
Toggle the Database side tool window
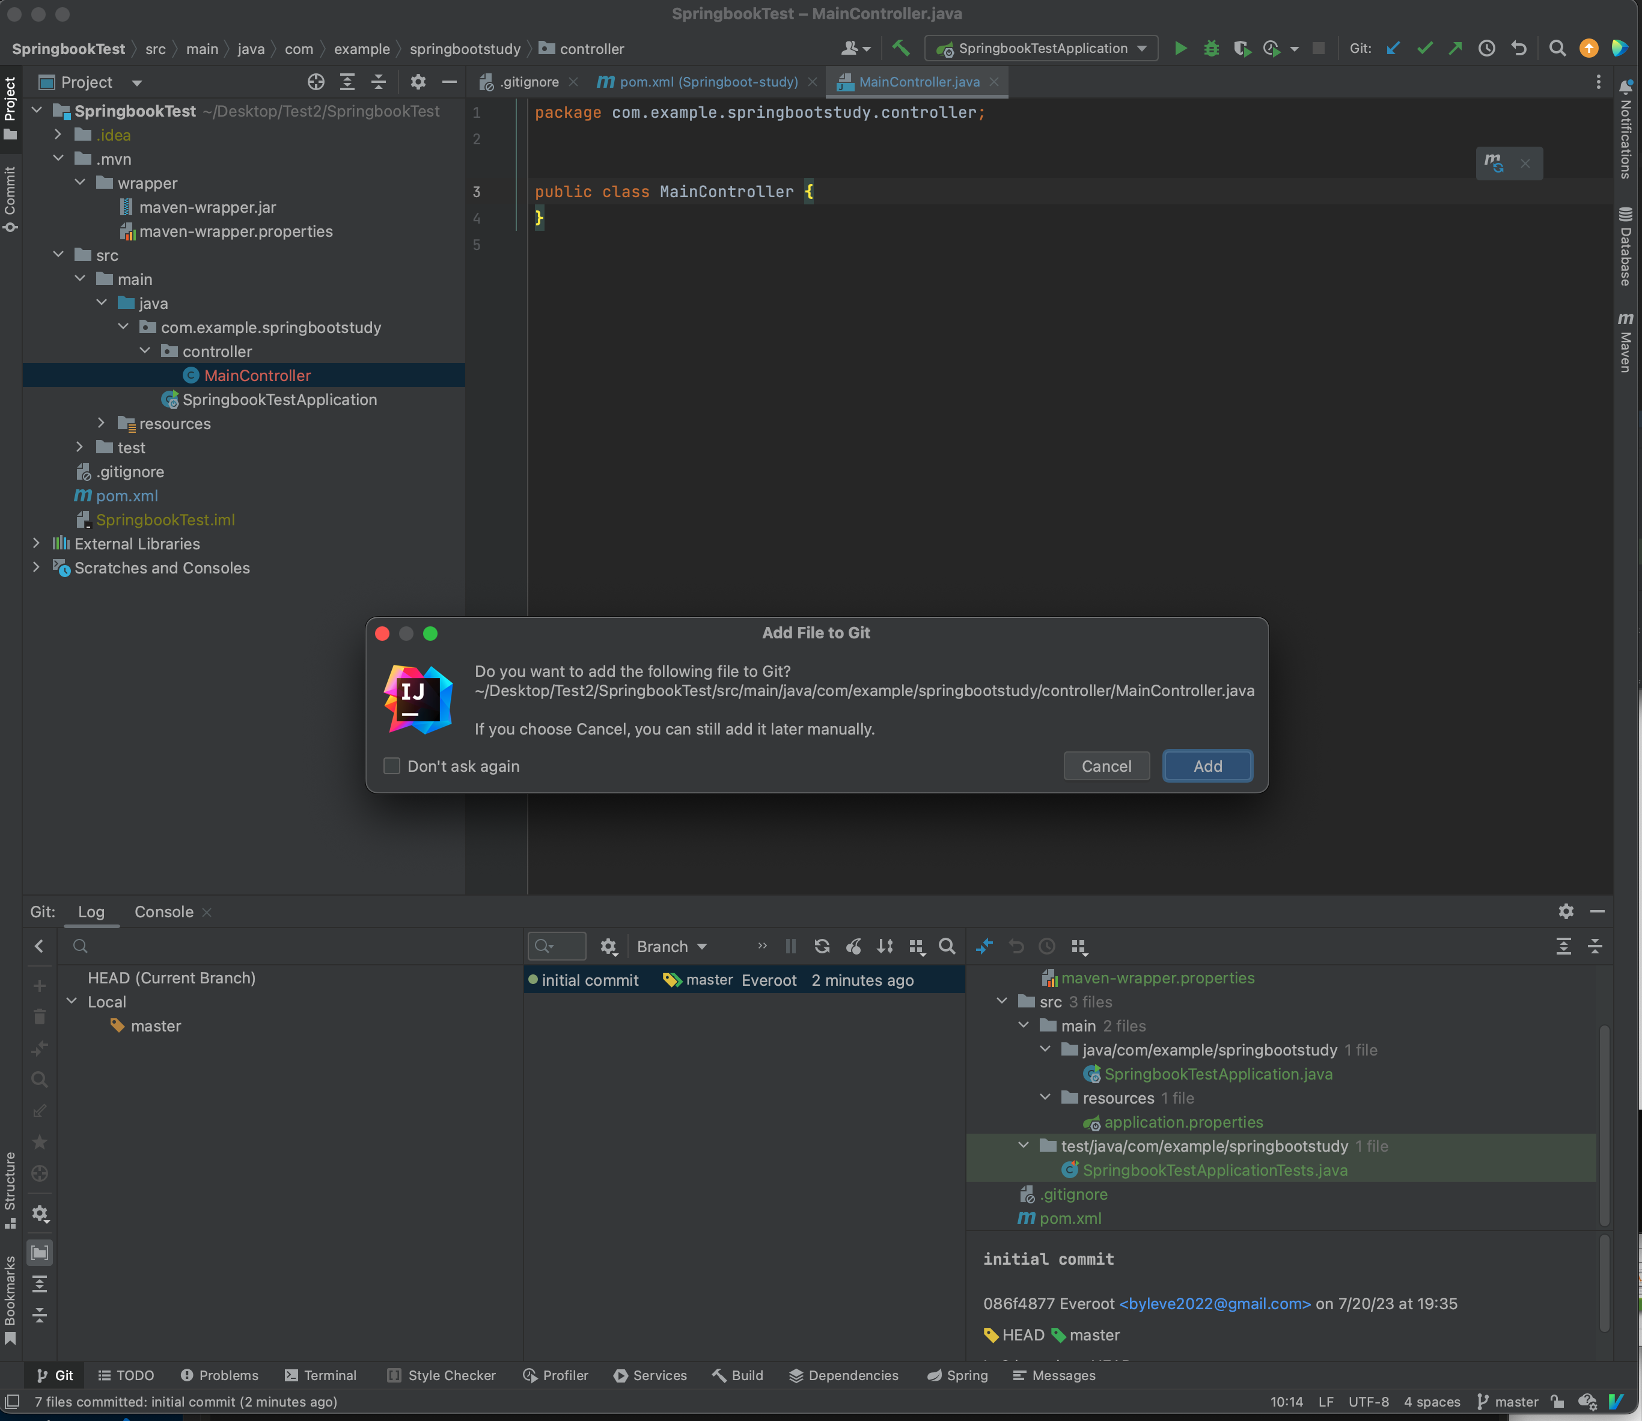[x=1625, y=246]
